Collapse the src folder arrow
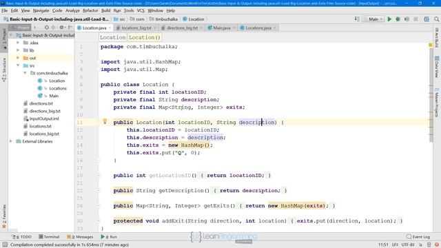 pyautogui.click(x=18, y=65)
